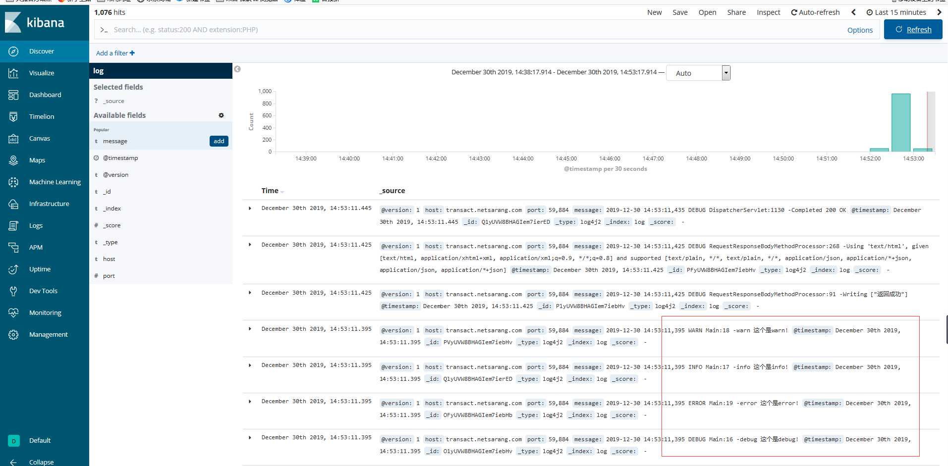The height and width of the screenshot is (466, 948).
Task: Click the small histogram bar at 14:52:00
Action: point(879,150)
